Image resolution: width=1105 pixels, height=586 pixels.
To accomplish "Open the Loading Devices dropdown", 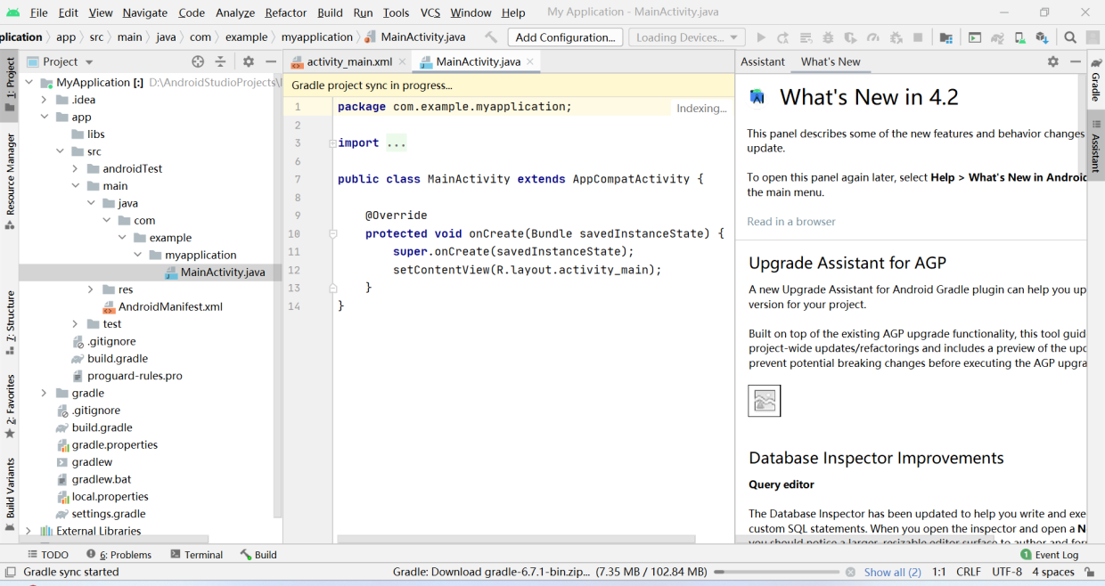I will [x=686, y=37].
